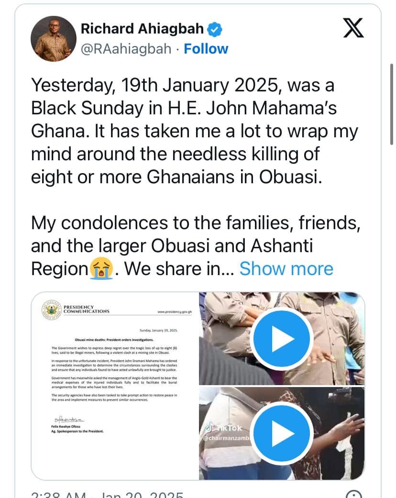The image size is (396, 498).
Task: Expand tweet with Show more
Action: click(x=286, y=269)
